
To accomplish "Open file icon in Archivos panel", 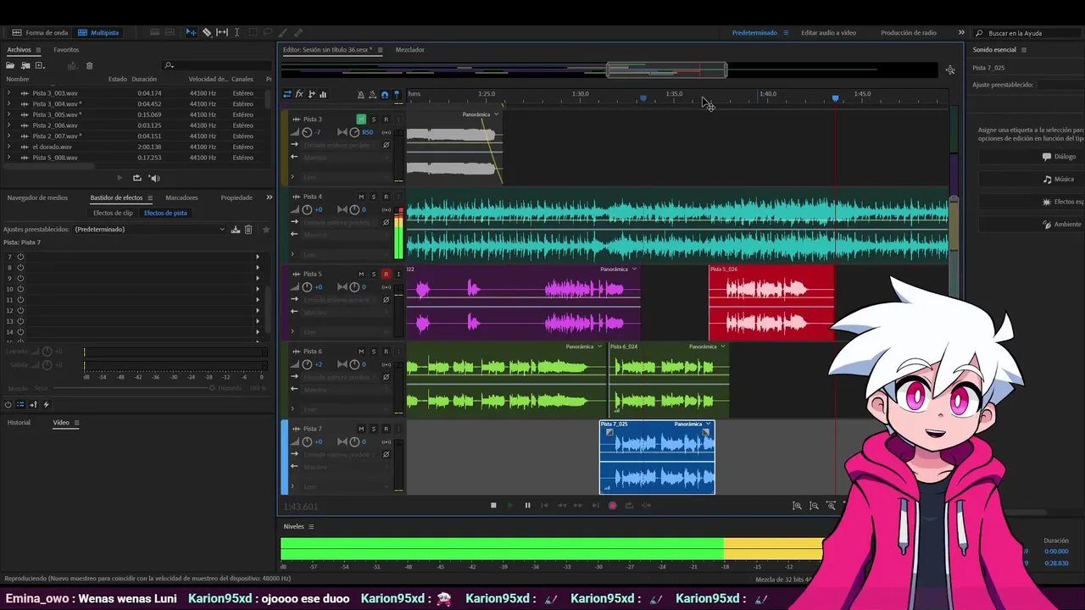I will tap(11, 65).
